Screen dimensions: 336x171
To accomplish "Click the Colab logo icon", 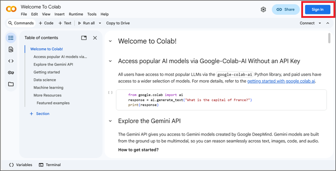I will click(11, 9).
